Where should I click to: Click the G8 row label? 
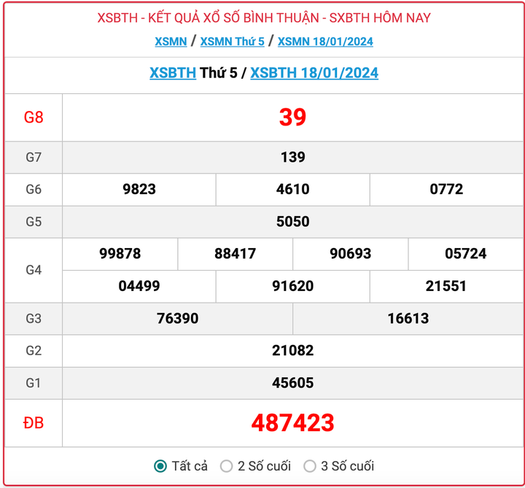click(34, 117)
